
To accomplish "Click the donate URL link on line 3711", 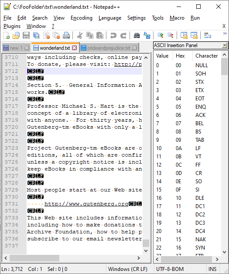I will pyautogui.click(x=128, y=64).
